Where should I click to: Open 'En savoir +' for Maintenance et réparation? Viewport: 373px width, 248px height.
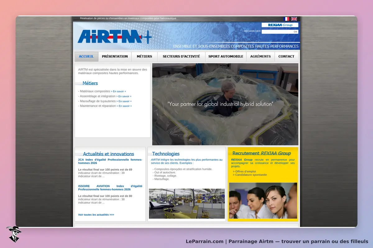pos(124,106)
